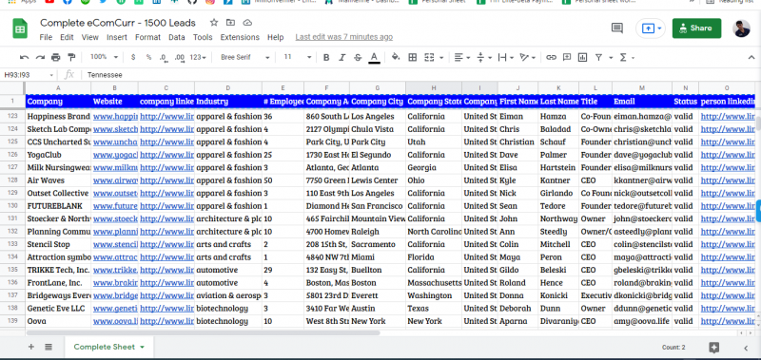This screenshot has height=360, width=761.
Task: Toggle italic formatting
Action: [x=341, y=57]
